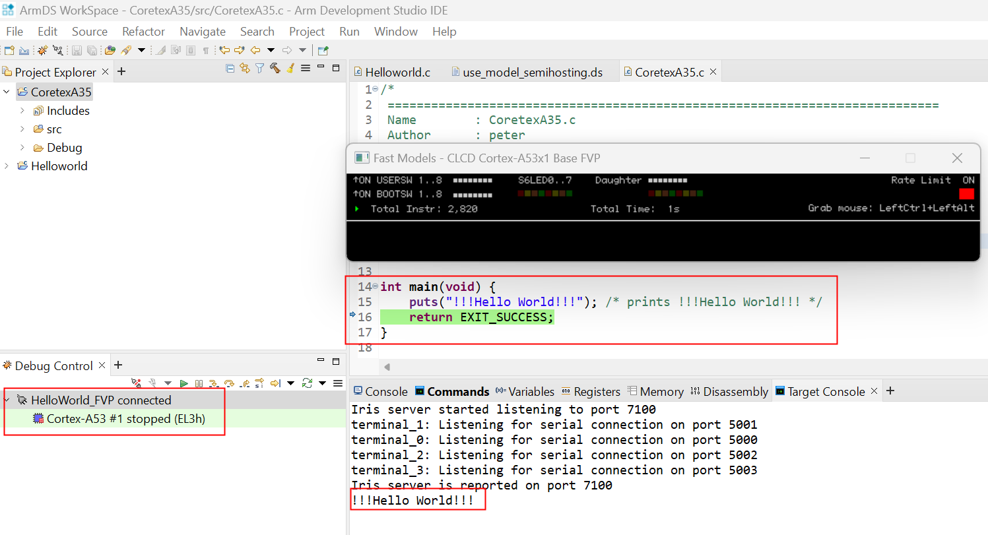Collapse the HelloWorld_FVP connected node
This screenshot has width=988, height=535.
click(x=8, y=400)
